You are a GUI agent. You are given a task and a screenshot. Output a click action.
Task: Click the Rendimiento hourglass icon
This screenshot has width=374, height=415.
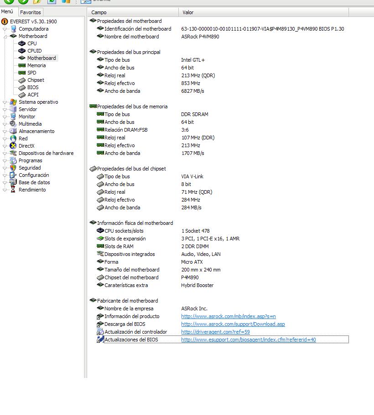pyautogui.click(x=13, y=190)
